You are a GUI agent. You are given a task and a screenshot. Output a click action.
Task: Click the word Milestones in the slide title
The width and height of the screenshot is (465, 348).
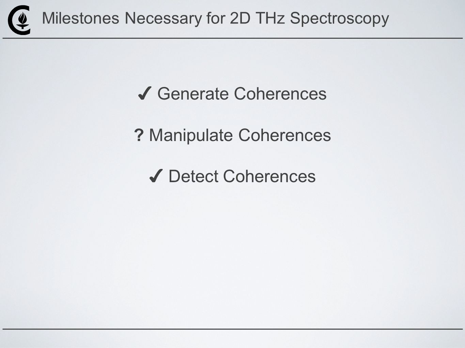[81, 18]
